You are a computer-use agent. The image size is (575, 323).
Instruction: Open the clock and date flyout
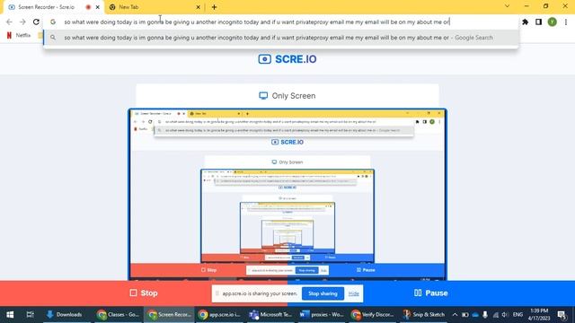(539, 314)
